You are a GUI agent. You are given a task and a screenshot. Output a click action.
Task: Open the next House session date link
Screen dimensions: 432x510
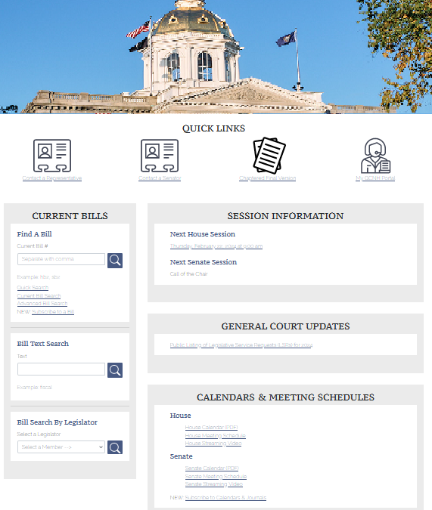point(216,246)
